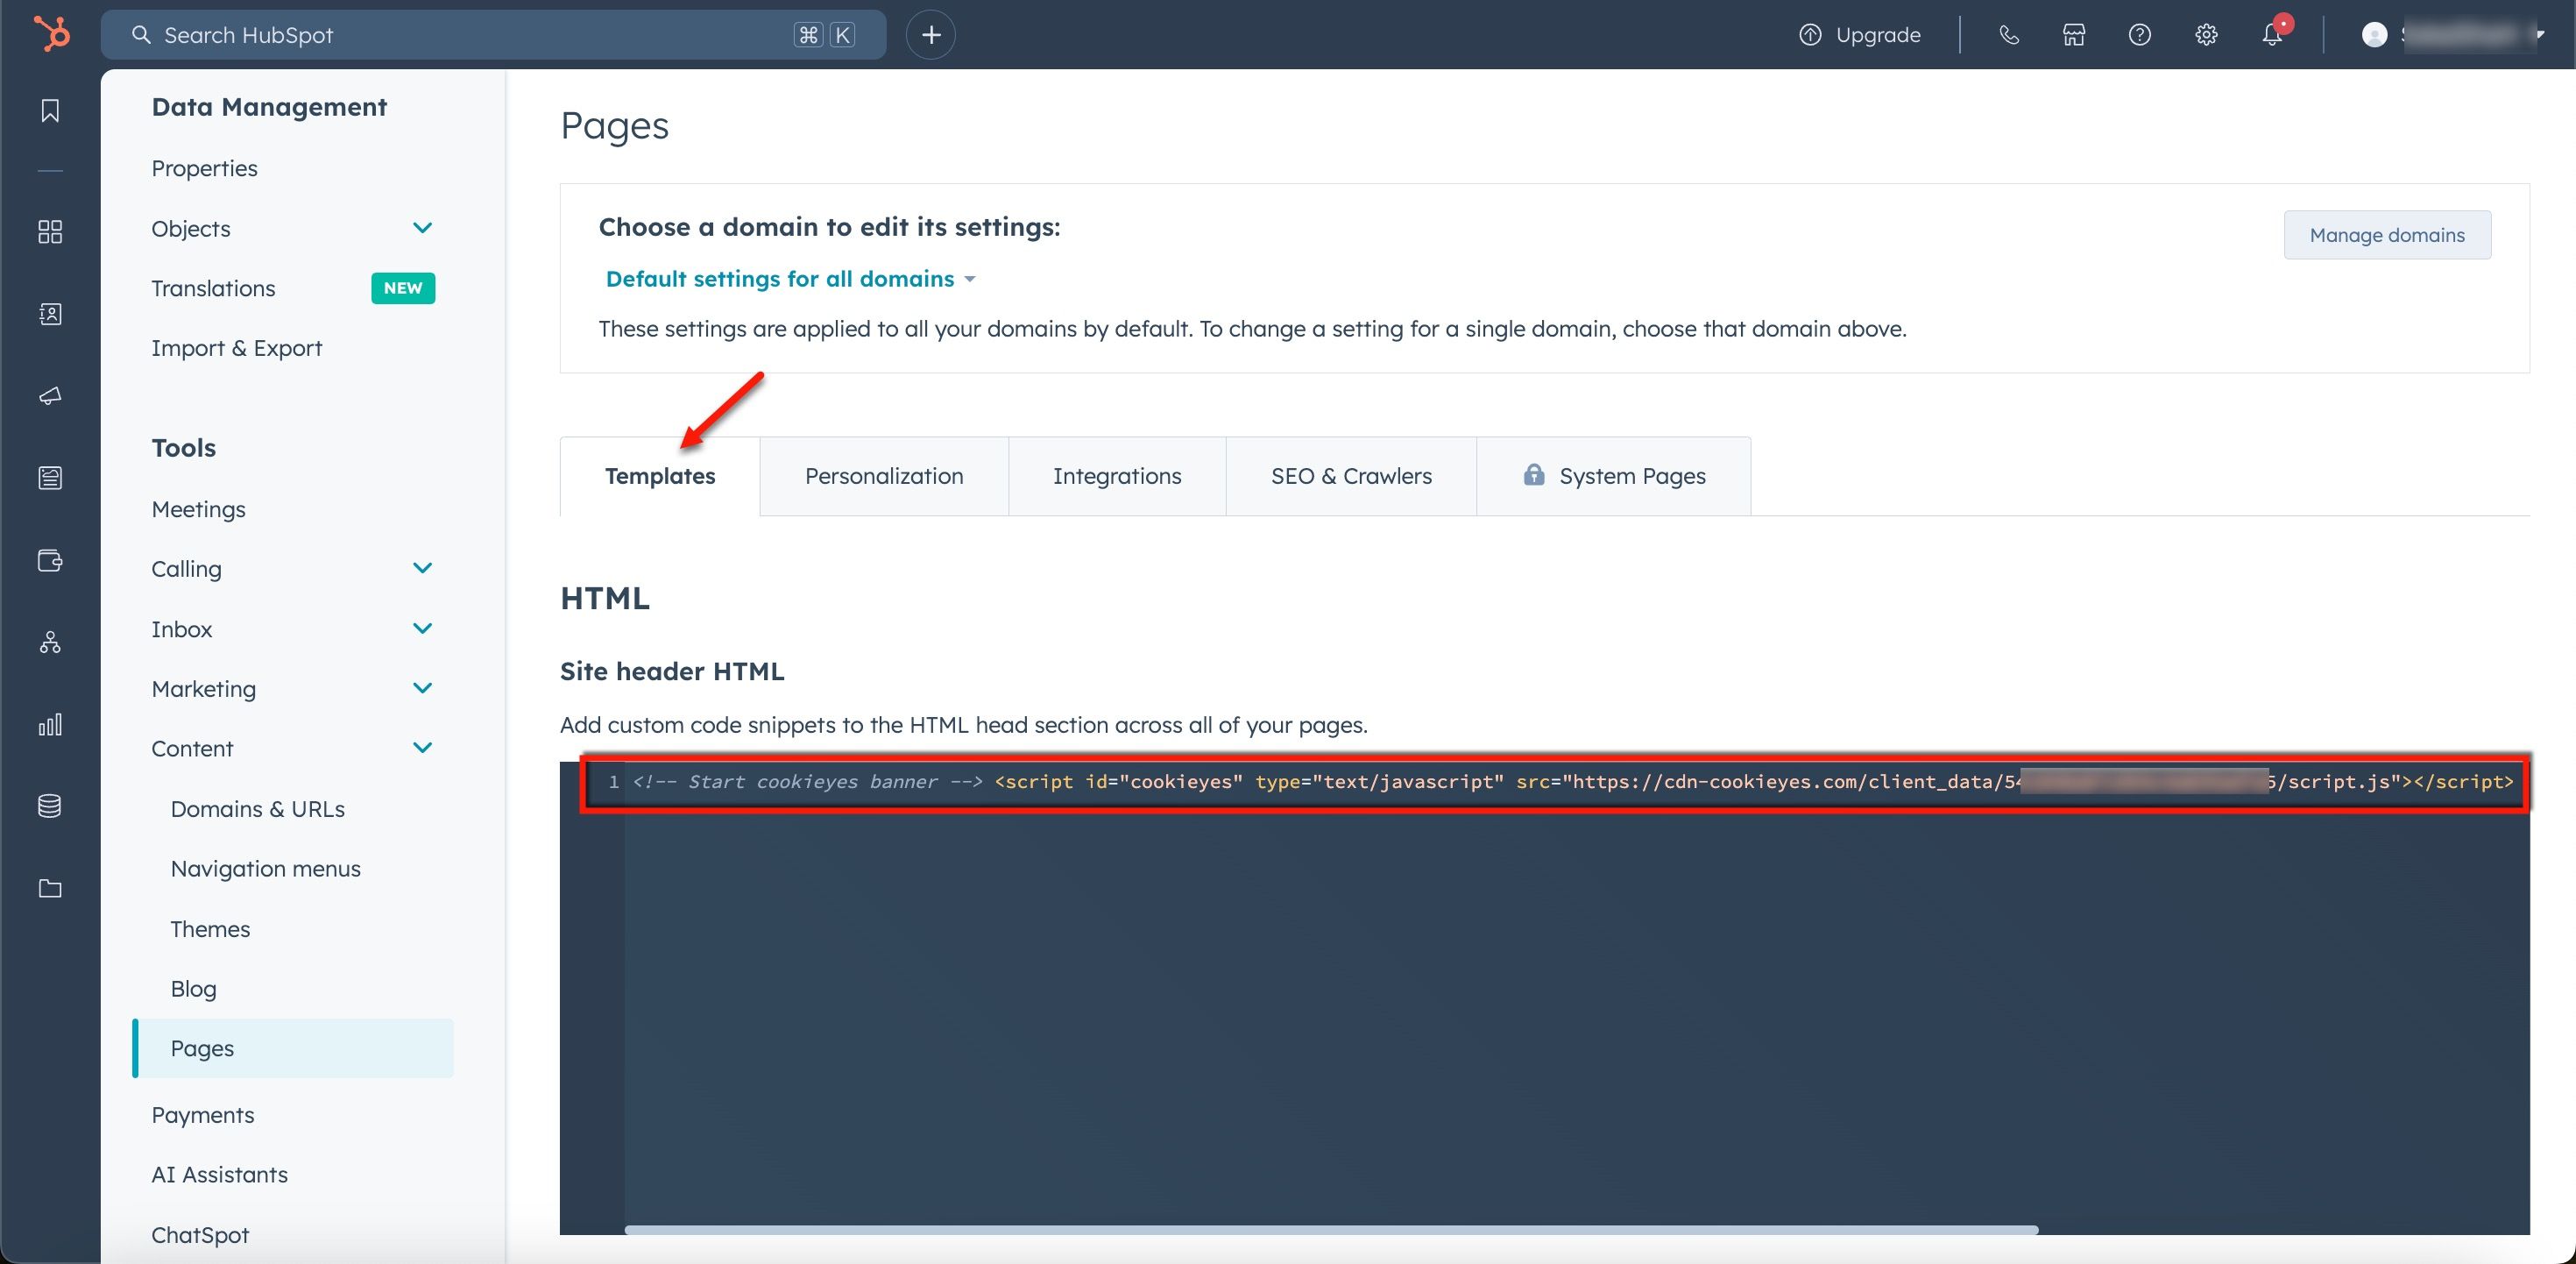Collapse the Content section chevron
The width and height of the screenshot is (2576, 1264).
pyautogui.click(x=423, y=748)
